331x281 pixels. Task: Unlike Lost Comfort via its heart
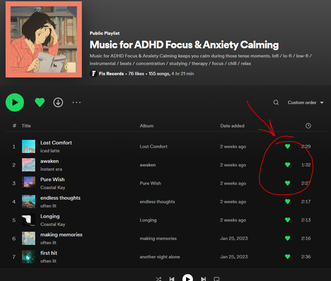(287, 146)
